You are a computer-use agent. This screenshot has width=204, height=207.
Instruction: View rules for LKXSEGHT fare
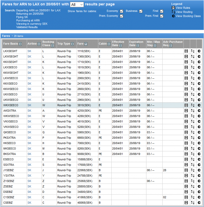click(x=186, y=51)
